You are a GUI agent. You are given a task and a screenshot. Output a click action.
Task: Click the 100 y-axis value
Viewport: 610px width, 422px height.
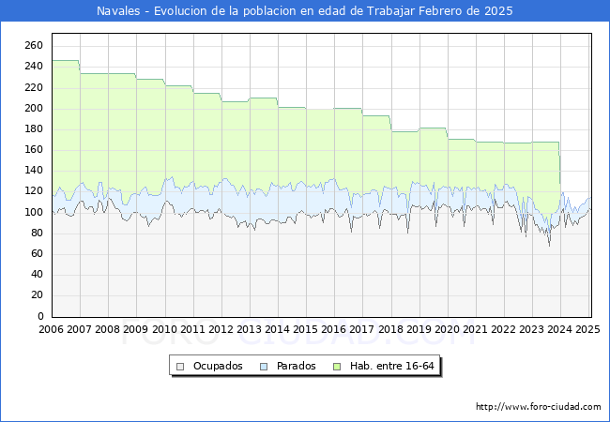click(x=34, y=212)
